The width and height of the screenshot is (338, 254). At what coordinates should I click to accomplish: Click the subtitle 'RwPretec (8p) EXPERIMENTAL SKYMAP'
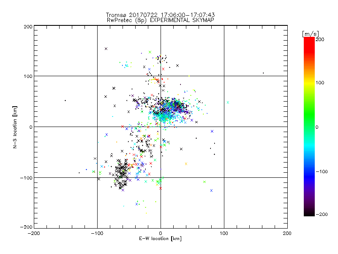[x=161, y=20]
